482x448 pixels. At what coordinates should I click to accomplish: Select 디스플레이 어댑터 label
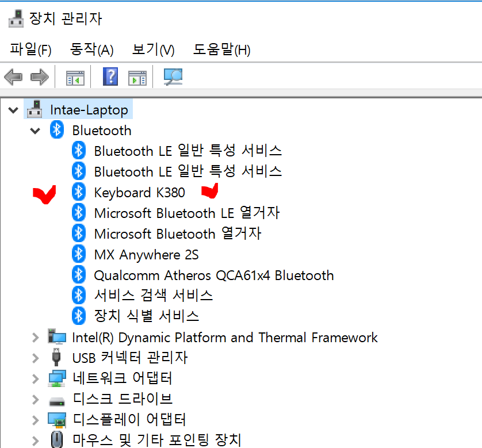point(129,419)
